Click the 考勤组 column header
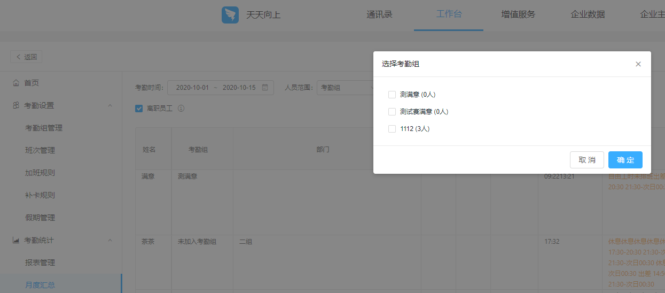The width and height of the screenshot is (665, 293). click(198, 150)
